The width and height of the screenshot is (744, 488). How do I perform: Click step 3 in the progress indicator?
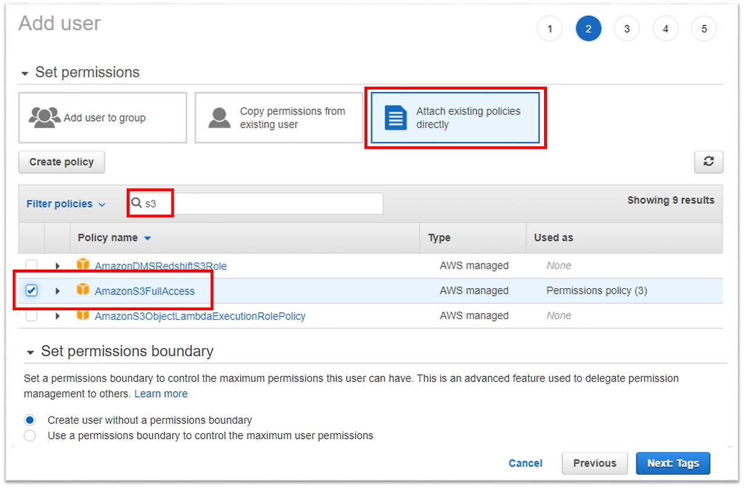[x=627, y=28]
